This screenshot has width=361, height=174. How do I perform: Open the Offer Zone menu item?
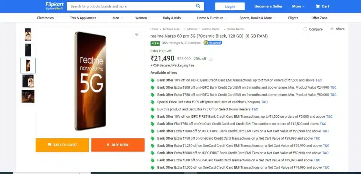pos(319,18)
